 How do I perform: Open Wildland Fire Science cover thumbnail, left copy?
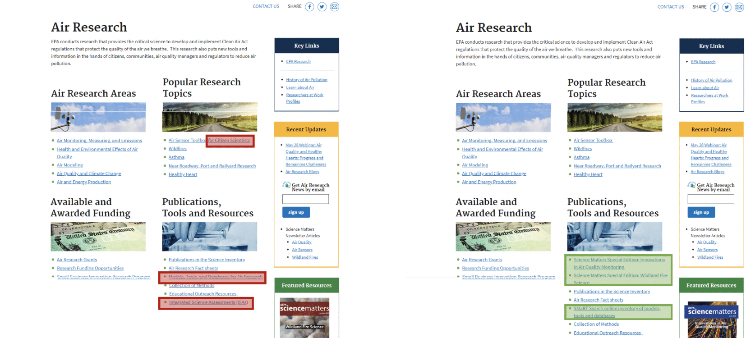[304, 317]
